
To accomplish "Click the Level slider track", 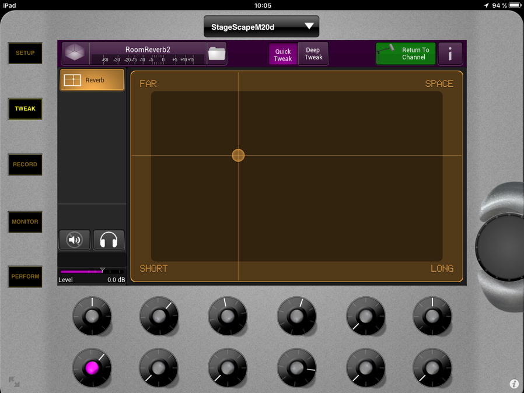I will [x=92, y=272].
